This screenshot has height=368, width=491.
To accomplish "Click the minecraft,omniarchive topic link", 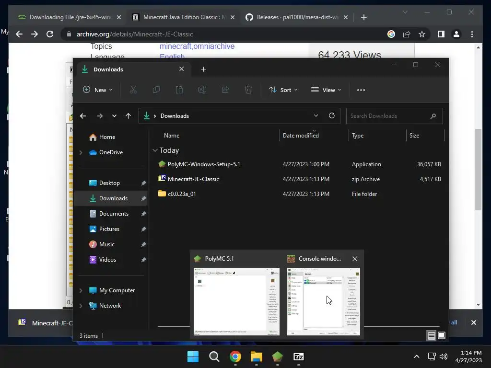I will pos(197,46).
